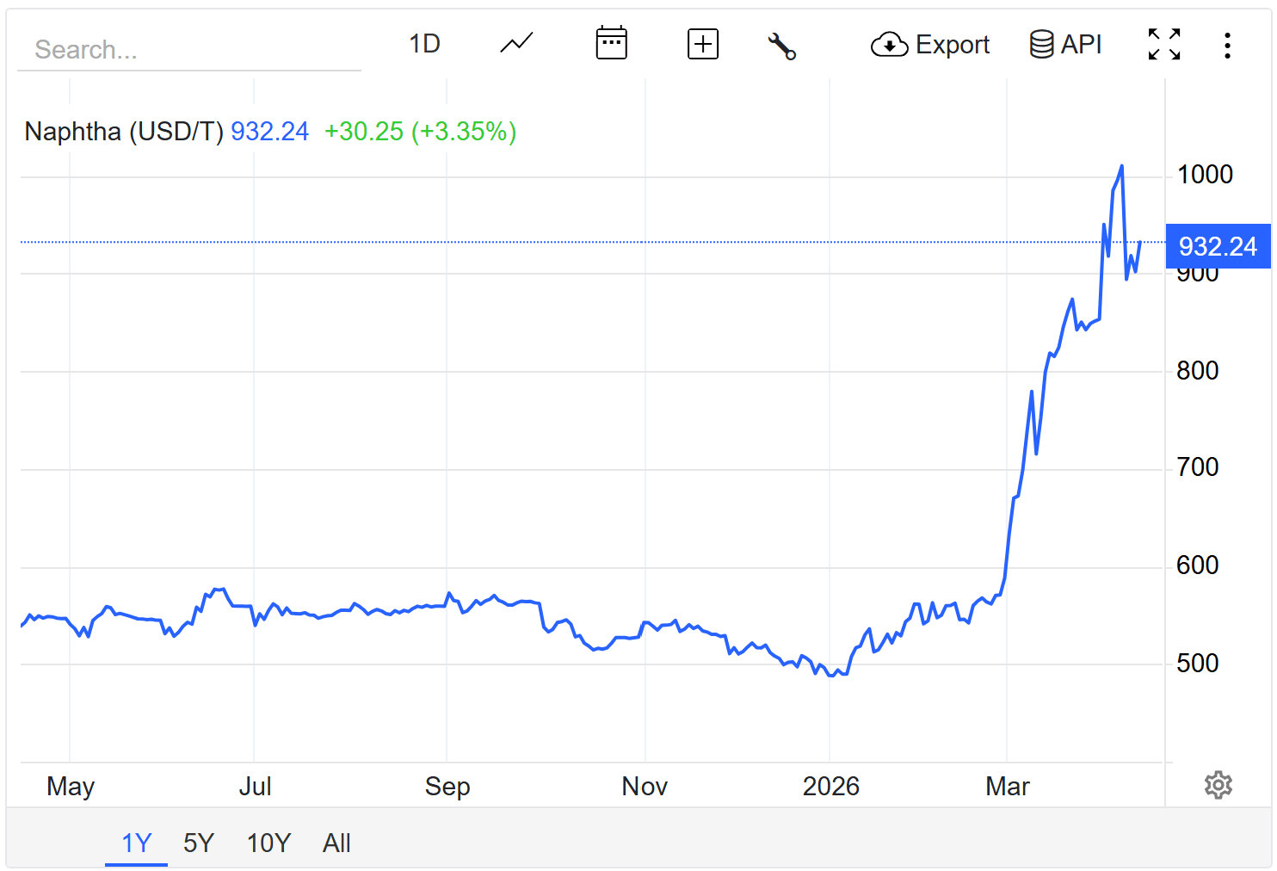Screen dimensions: 1277x871
Task: Click the Mar label on time axis
Action: [x=1007, y=786]
